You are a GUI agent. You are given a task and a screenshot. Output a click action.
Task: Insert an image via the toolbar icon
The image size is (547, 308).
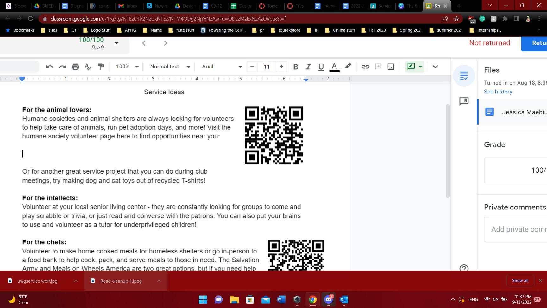(391, 67)
